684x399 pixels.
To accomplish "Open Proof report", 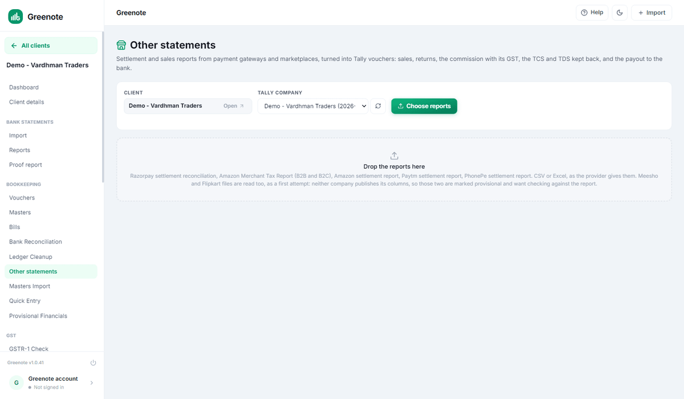I will click(51, 165).
